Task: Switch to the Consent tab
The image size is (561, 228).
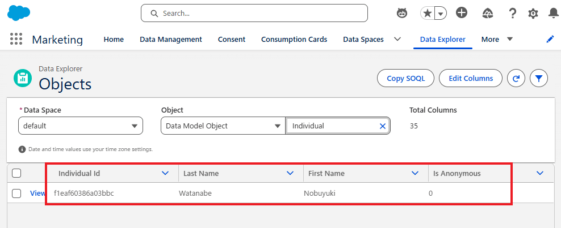Action: [232, 39]
